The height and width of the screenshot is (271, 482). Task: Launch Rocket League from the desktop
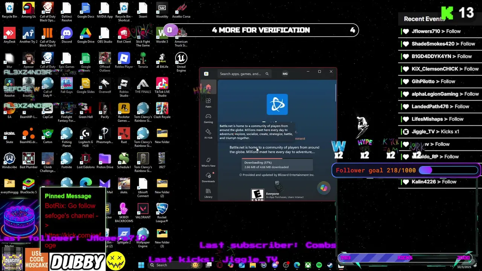(162, 213)
